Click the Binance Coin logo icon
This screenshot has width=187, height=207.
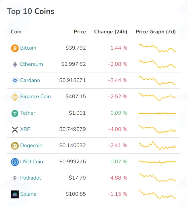tap(15, 97)
